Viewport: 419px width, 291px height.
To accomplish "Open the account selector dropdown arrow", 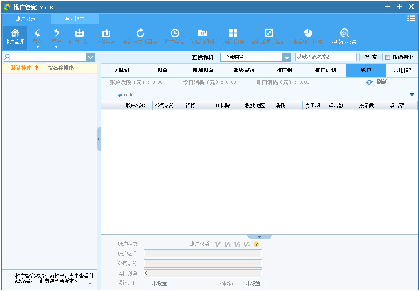I will click(90, 57).
